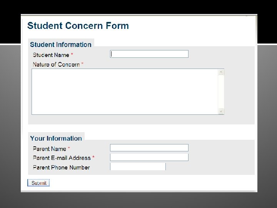Click the Student Name label
The image size is (277, 208).
[x=51, y=55]
